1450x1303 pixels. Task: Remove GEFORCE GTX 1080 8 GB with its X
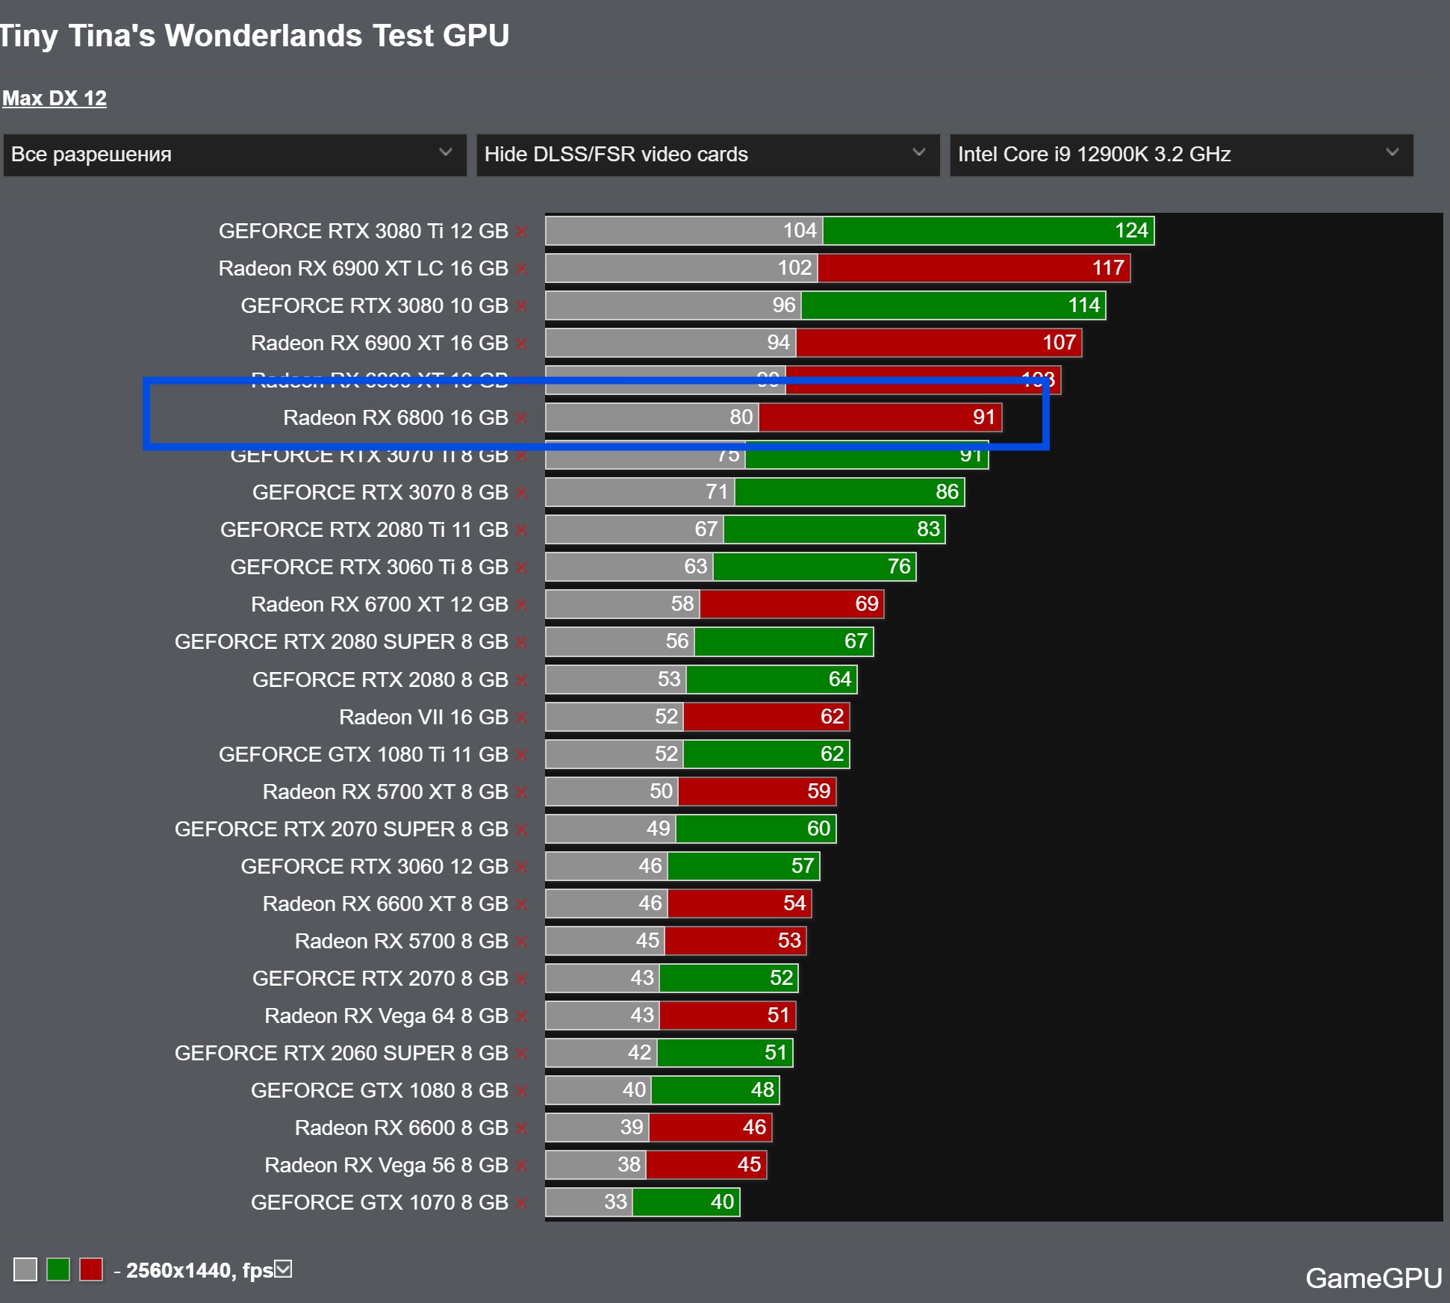coord(521,1091)
